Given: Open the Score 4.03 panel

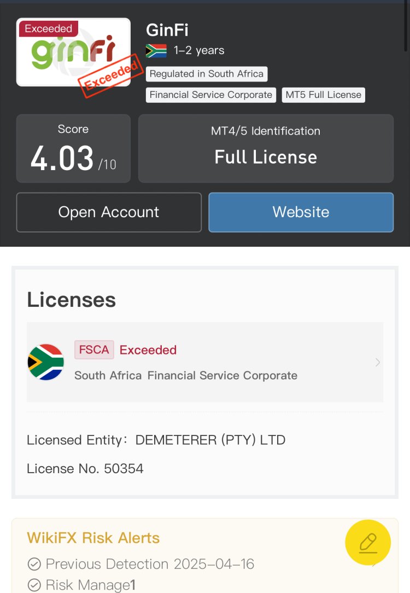Looking at the screenshot, I should [x=73, y=148].
